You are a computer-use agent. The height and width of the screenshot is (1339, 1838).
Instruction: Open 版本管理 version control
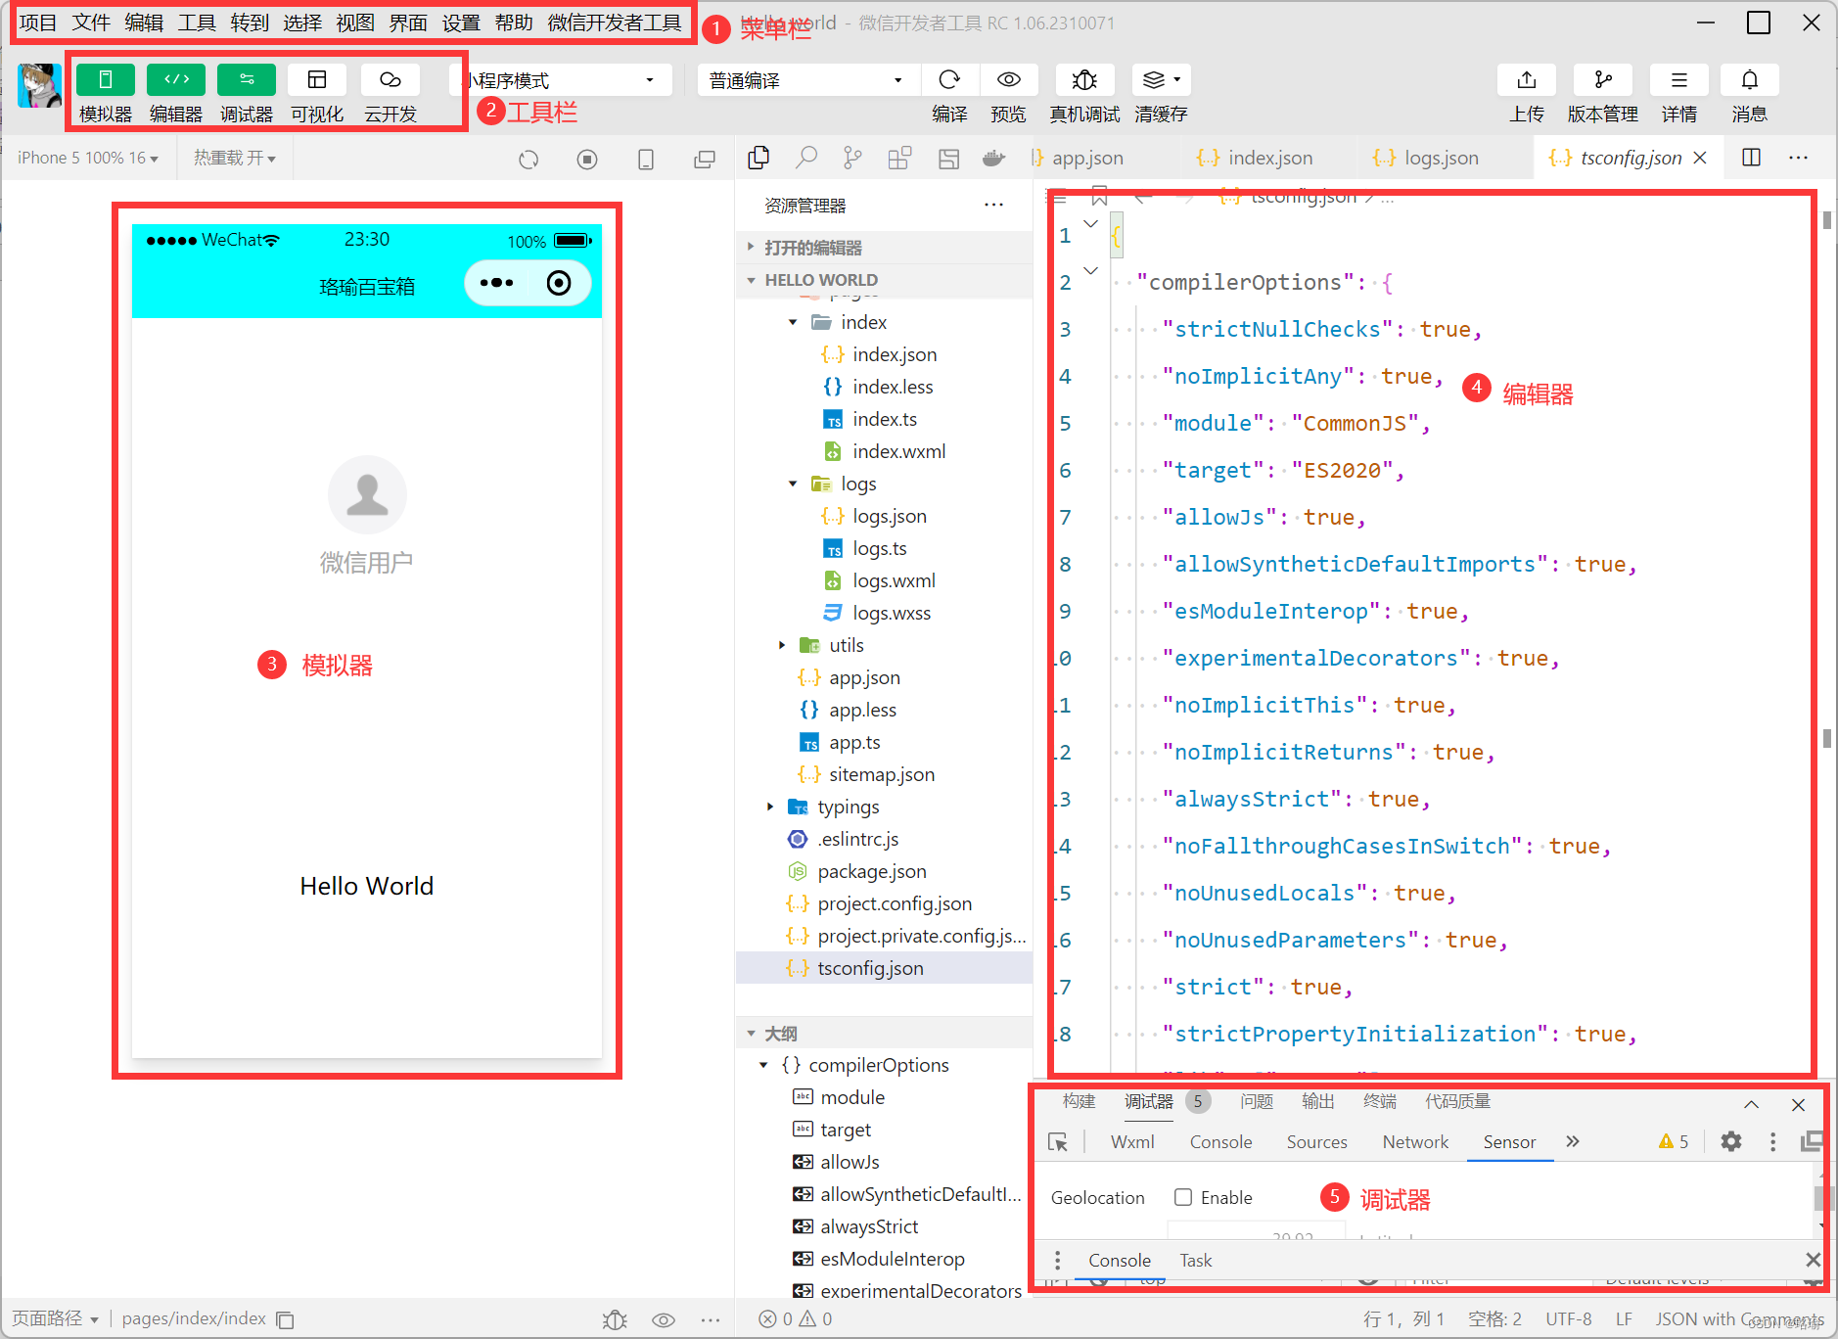tap(1603, 79)
